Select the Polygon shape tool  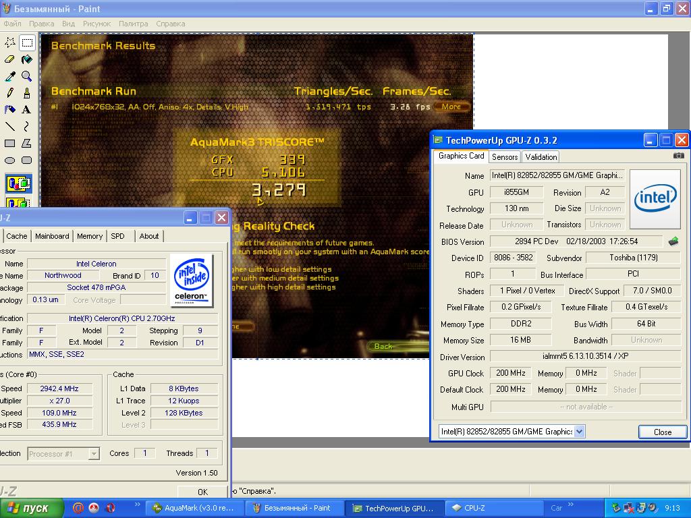pos(27,143)
